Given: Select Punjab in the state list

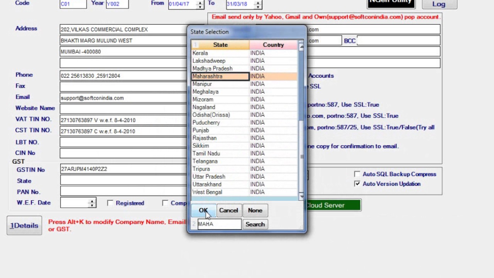Looking at the screenshot, I should coord(220,130).
